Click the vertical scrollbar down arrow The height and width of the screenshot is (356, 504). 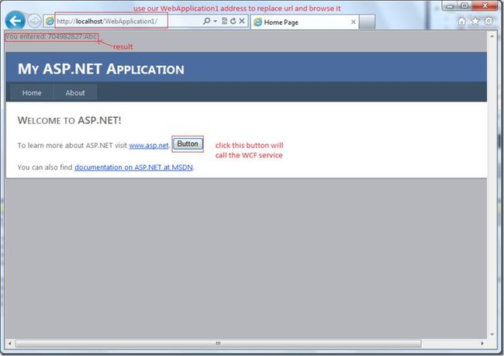492,334
